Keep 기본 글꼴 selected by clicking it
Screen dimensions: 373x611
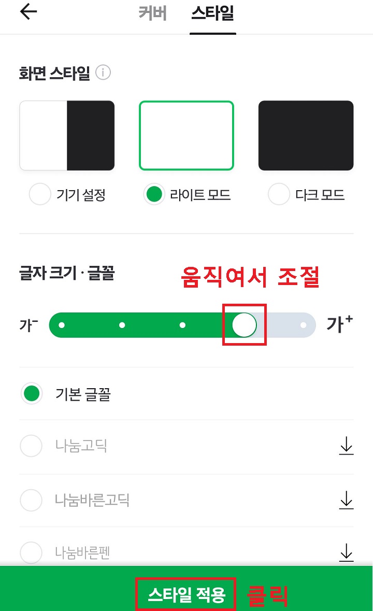31,393
